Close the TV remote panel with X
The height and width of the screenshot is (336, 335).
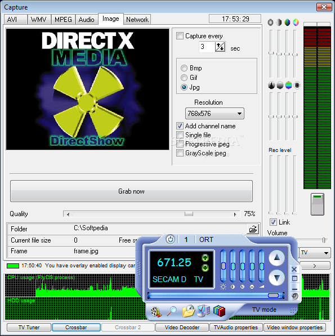(x=294, y=269)
